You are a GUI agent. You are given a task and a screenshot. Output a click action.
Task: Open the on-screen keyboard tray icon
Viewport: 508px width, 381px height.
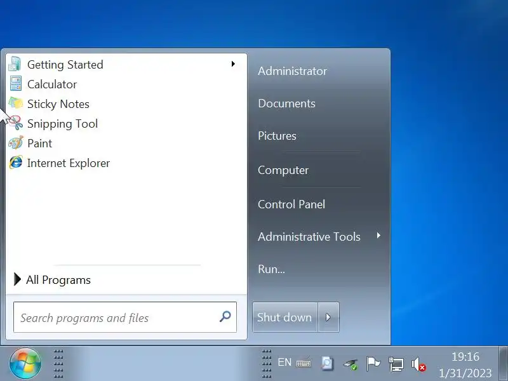click(304, 363)
